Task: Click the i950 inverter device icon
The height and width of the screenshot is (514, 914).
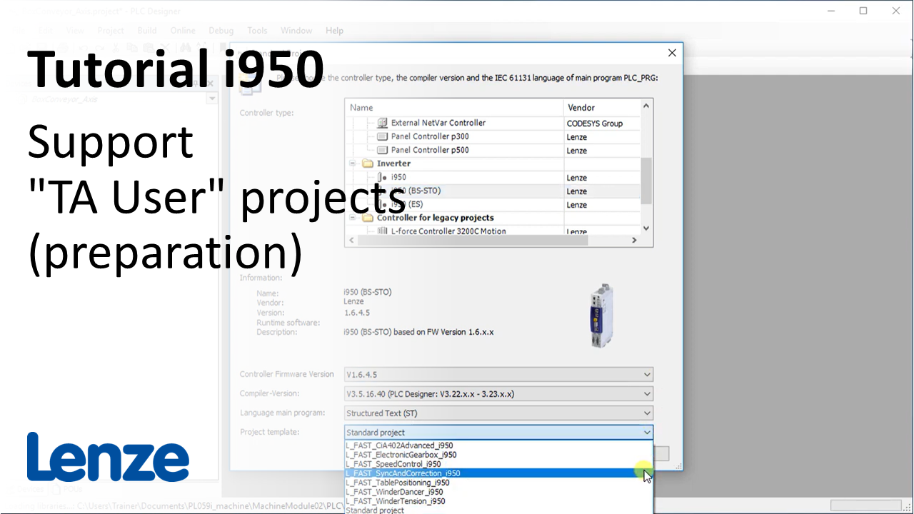Action: click(382, 177)
